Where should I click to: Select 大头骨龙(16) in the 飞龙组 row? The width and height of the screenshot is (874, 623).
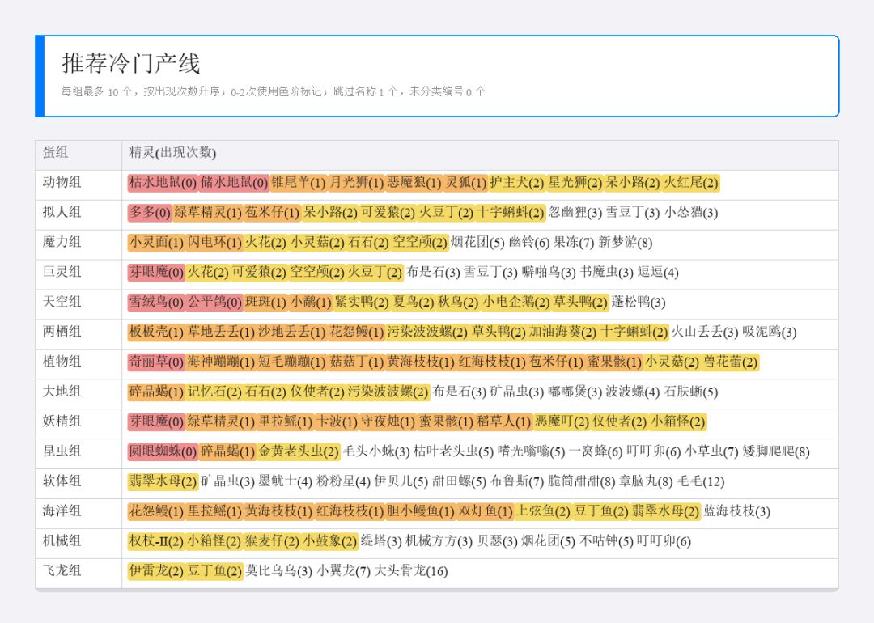[411, 572]
